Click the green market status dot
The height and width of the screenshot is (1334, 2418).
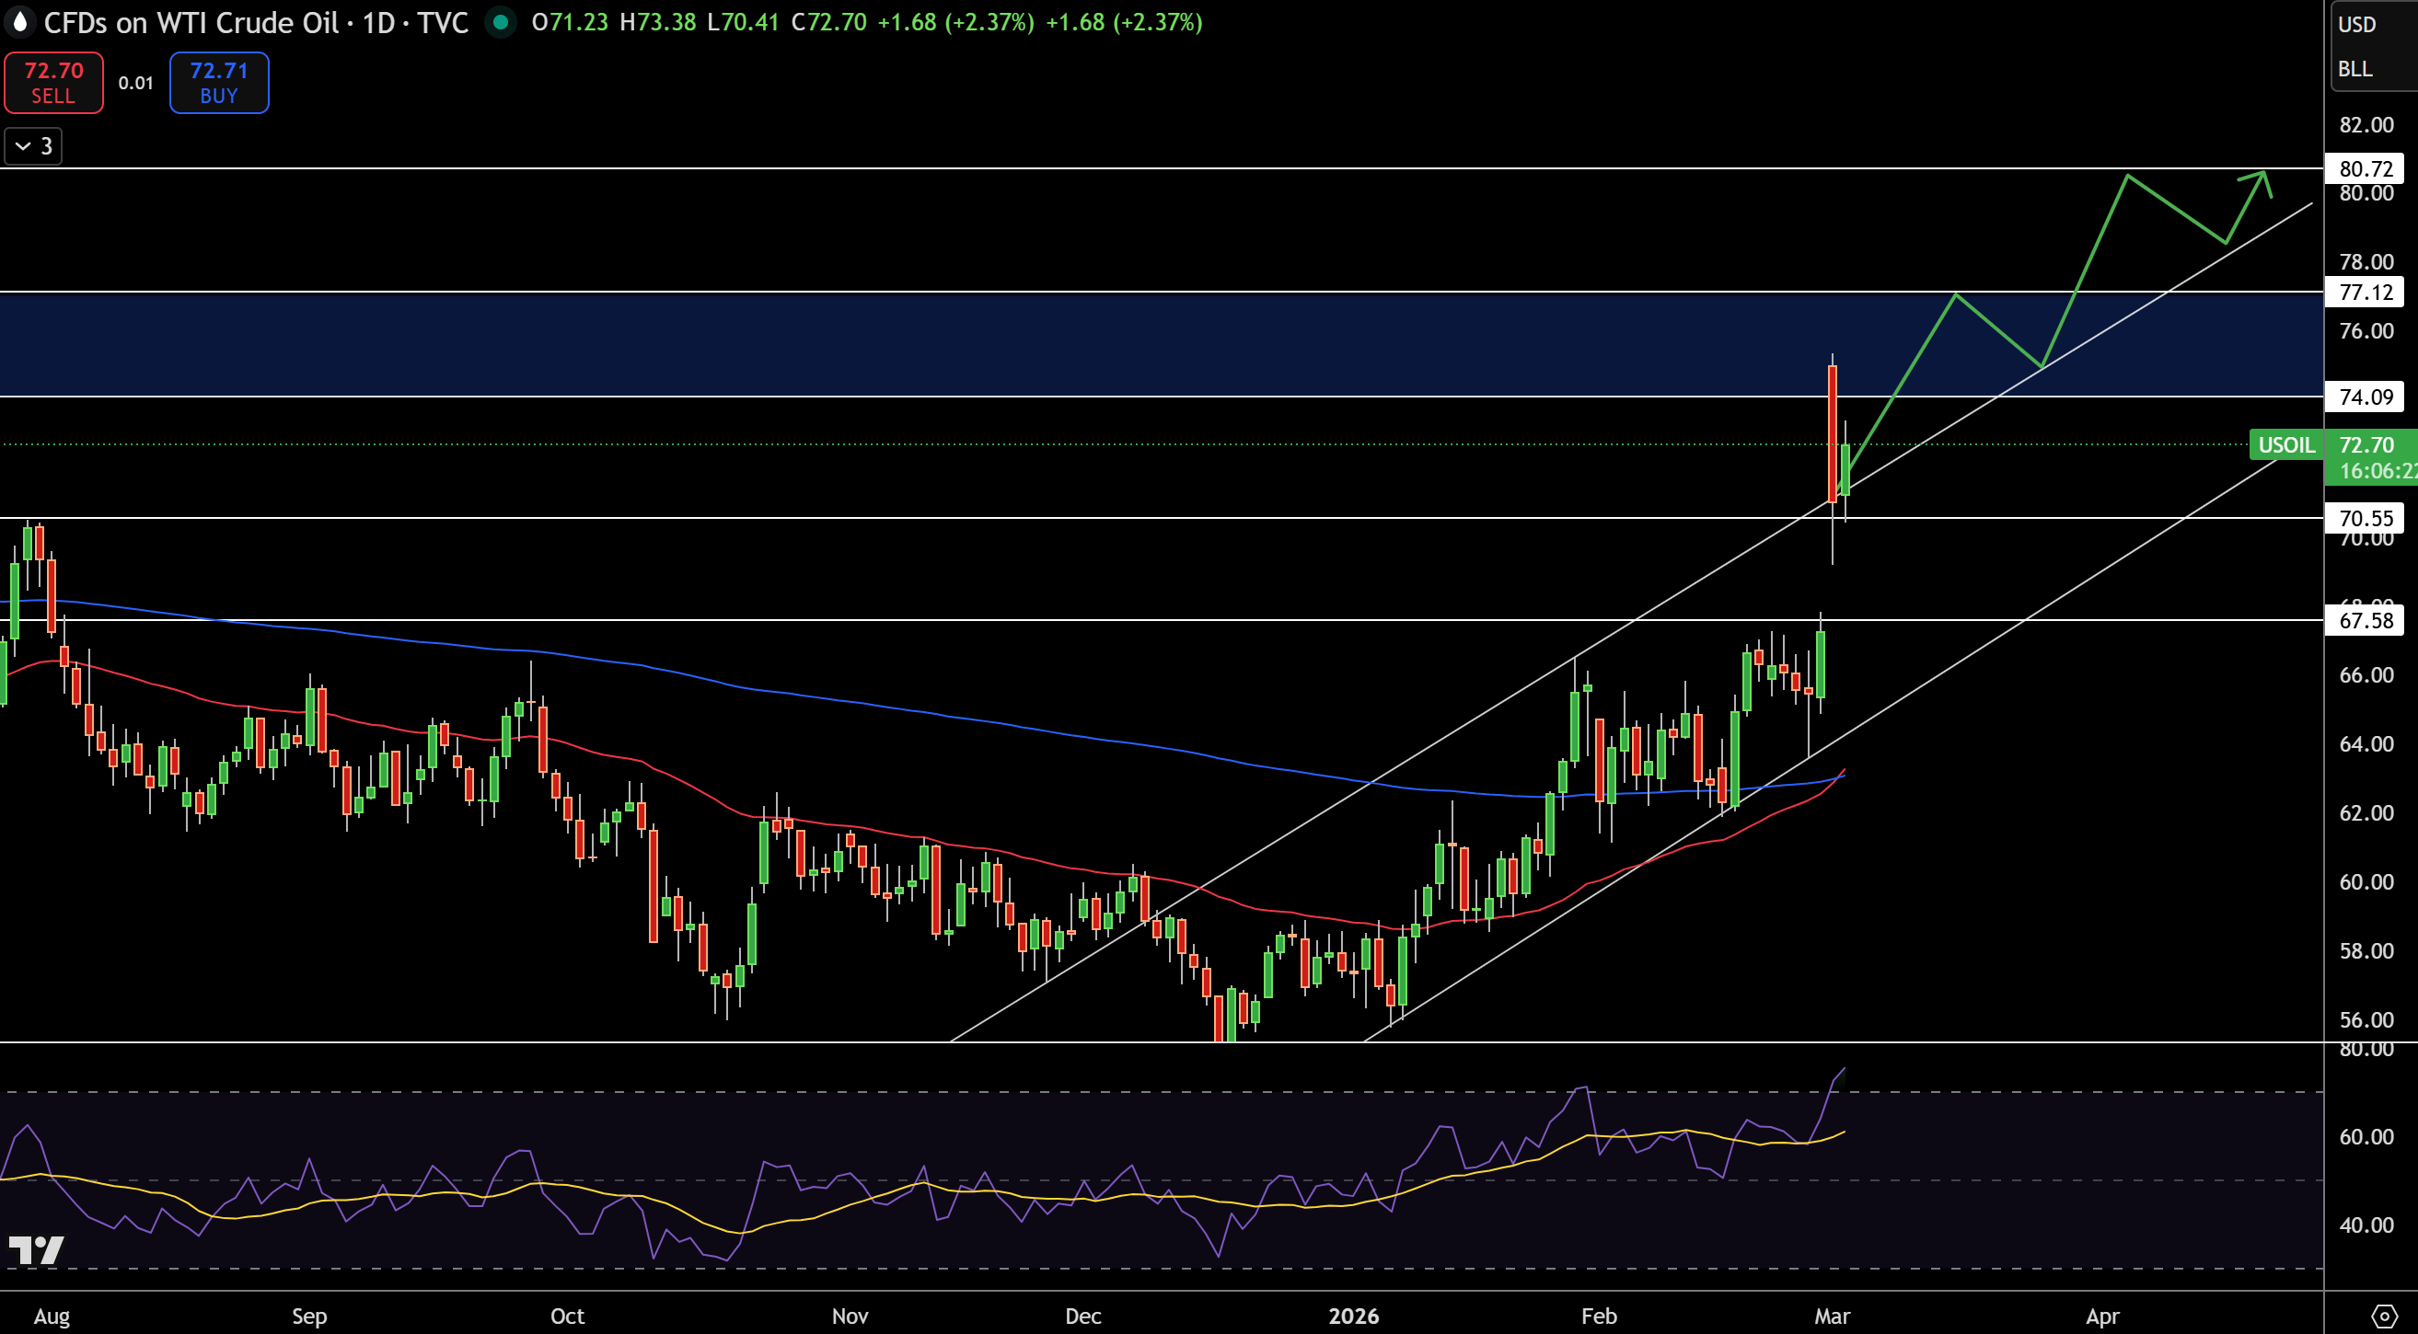click(502, 21)
